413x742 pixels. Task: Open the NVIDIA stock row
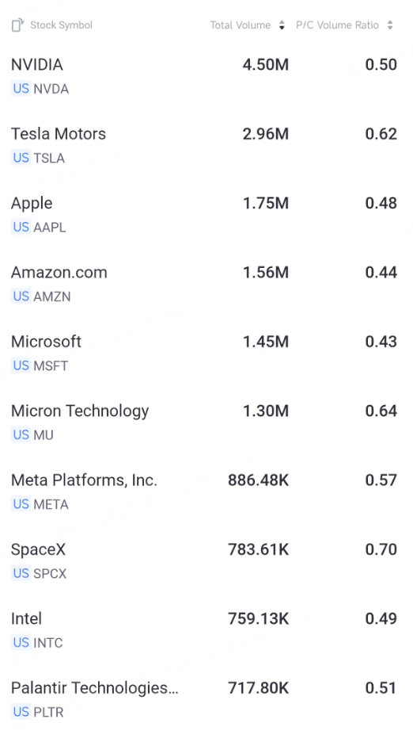206,76
